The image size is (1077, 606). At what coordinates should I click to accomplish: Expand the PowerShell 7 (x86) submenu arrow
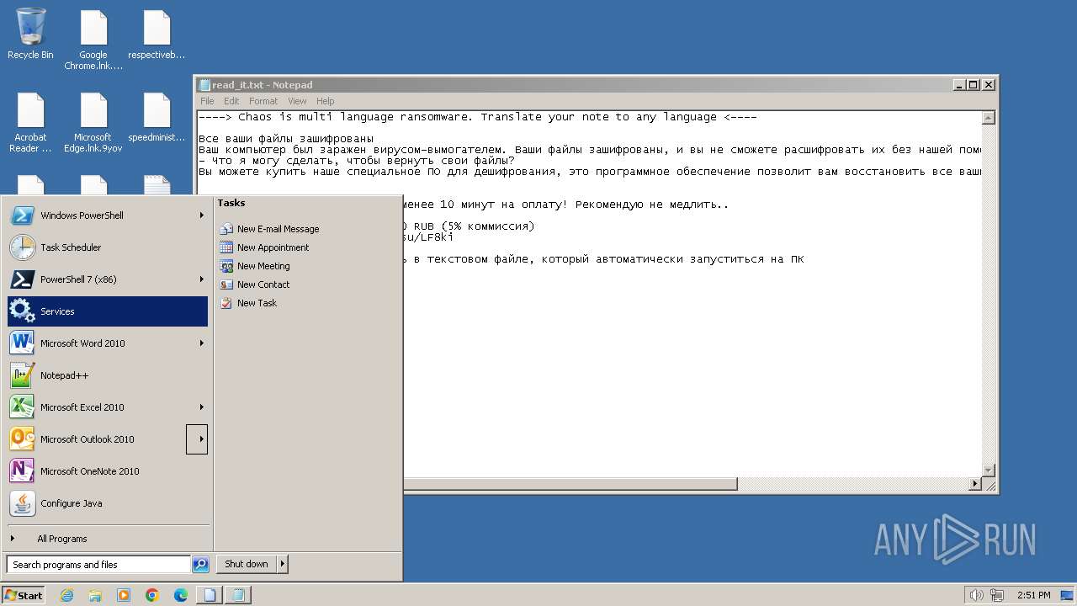(201, 279)
